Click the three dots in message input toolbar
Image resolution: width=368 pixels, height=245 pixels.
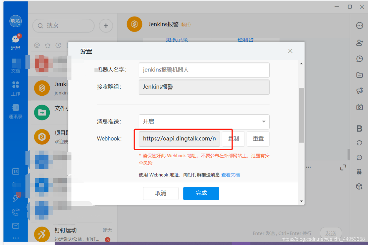click(309, 167)
